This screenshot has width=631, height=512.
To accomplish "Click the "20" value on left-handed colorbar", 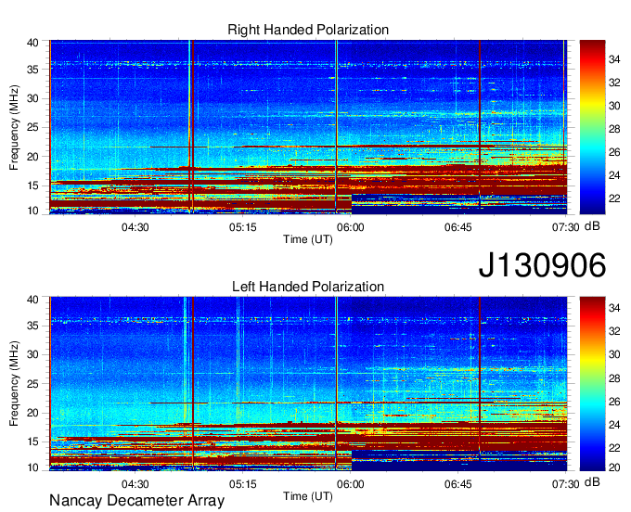I will (x=614, y=467).
